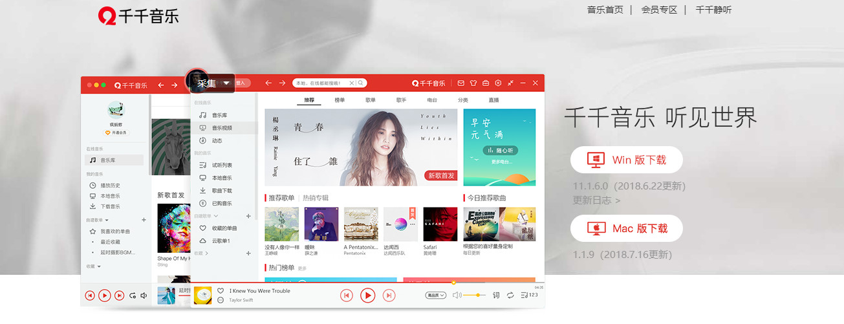
Task: Go back in the front player window
Action: coord(268,83)
